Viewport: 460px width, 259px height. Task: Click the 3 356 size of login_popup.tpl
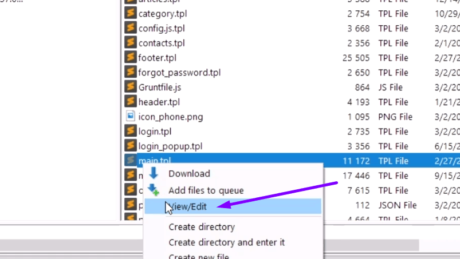click(358, 146)
